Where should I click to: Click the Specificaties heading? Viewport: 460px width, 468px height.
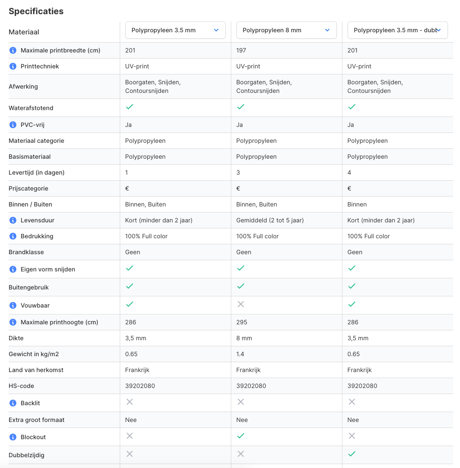click(36, 11)
